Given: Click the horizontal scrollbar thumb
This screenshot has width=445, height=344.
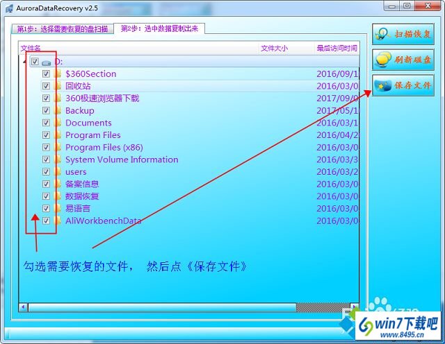Looking at the screenshot, I should click(162, 307).
